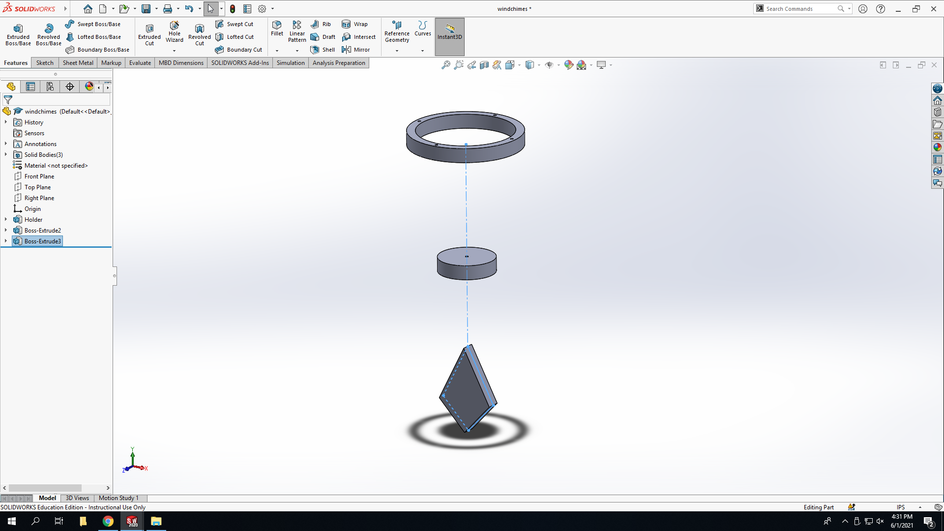Expand the History tree node
This screenshot has height=531, width=944.
[6, 122]
